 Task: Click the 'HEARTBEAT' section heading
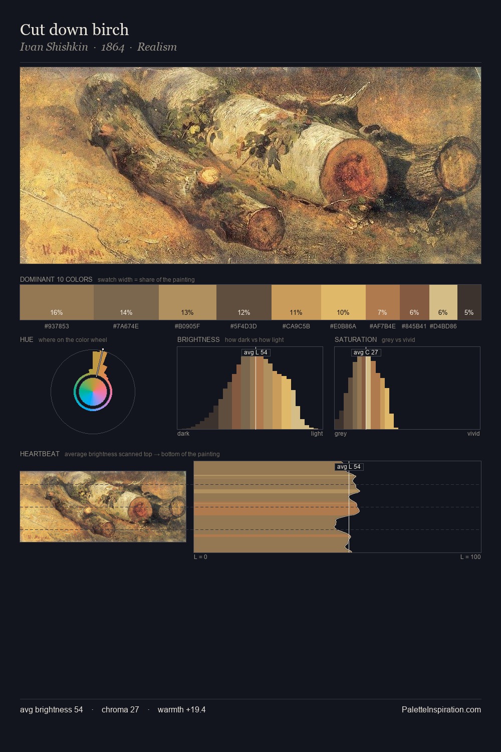click(40, 454)
